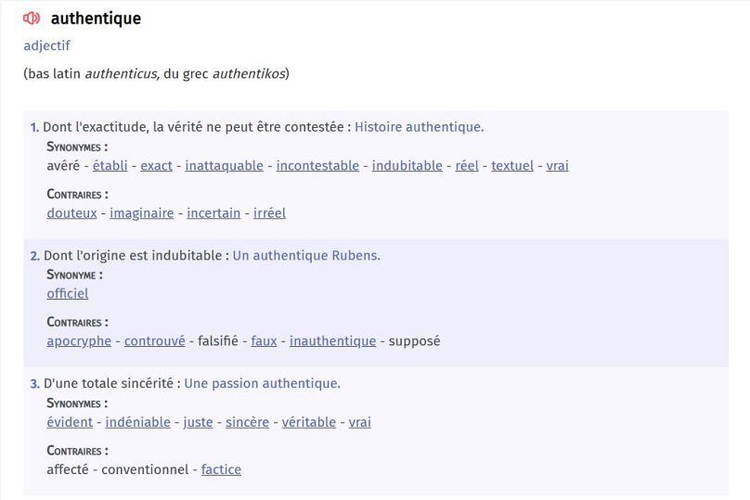Click the antonym link "douteux"

[71, 213]
